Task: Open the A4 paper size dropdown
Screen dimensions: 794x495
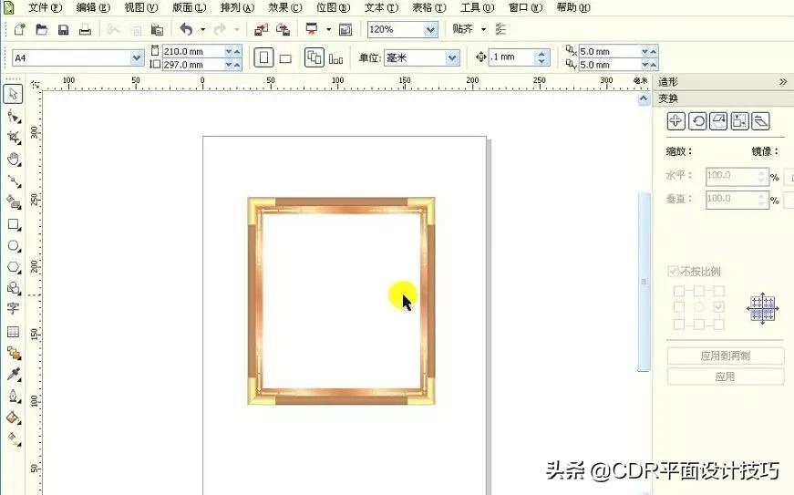Action: [137, 58]
